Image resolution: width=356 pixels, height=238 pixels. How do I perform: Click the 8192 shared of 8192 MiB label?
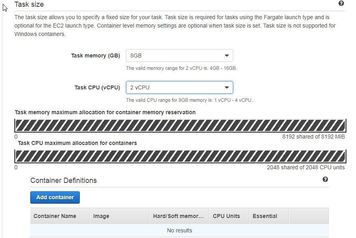click(313, 137)
